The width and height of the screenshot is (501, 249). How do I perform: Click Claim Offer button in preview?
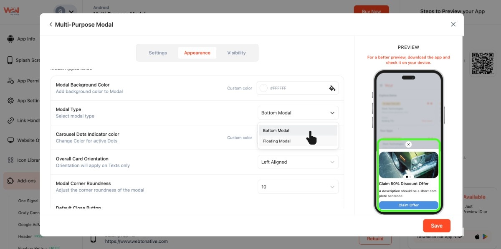tap(408, 205)
